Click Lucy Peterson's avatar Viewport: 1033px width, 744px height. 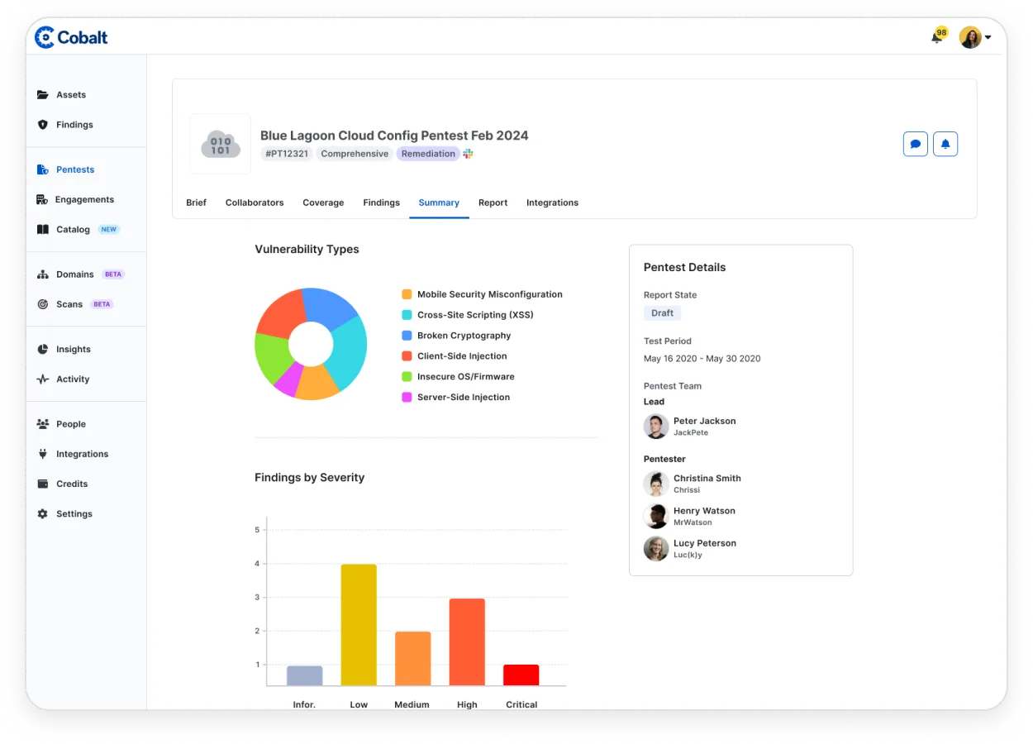pyautogui.click(x=656, y=549)
